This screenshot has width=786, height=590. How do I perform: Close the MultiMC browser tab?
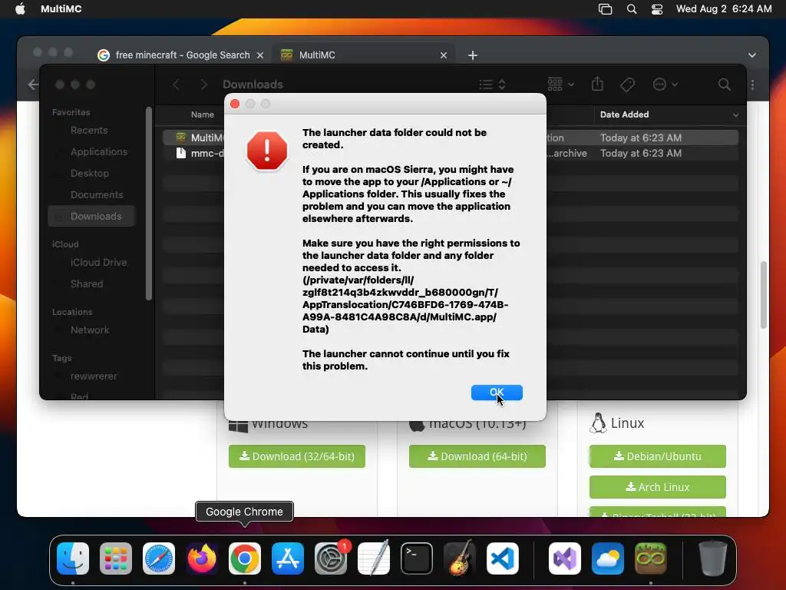coord(443,55)
